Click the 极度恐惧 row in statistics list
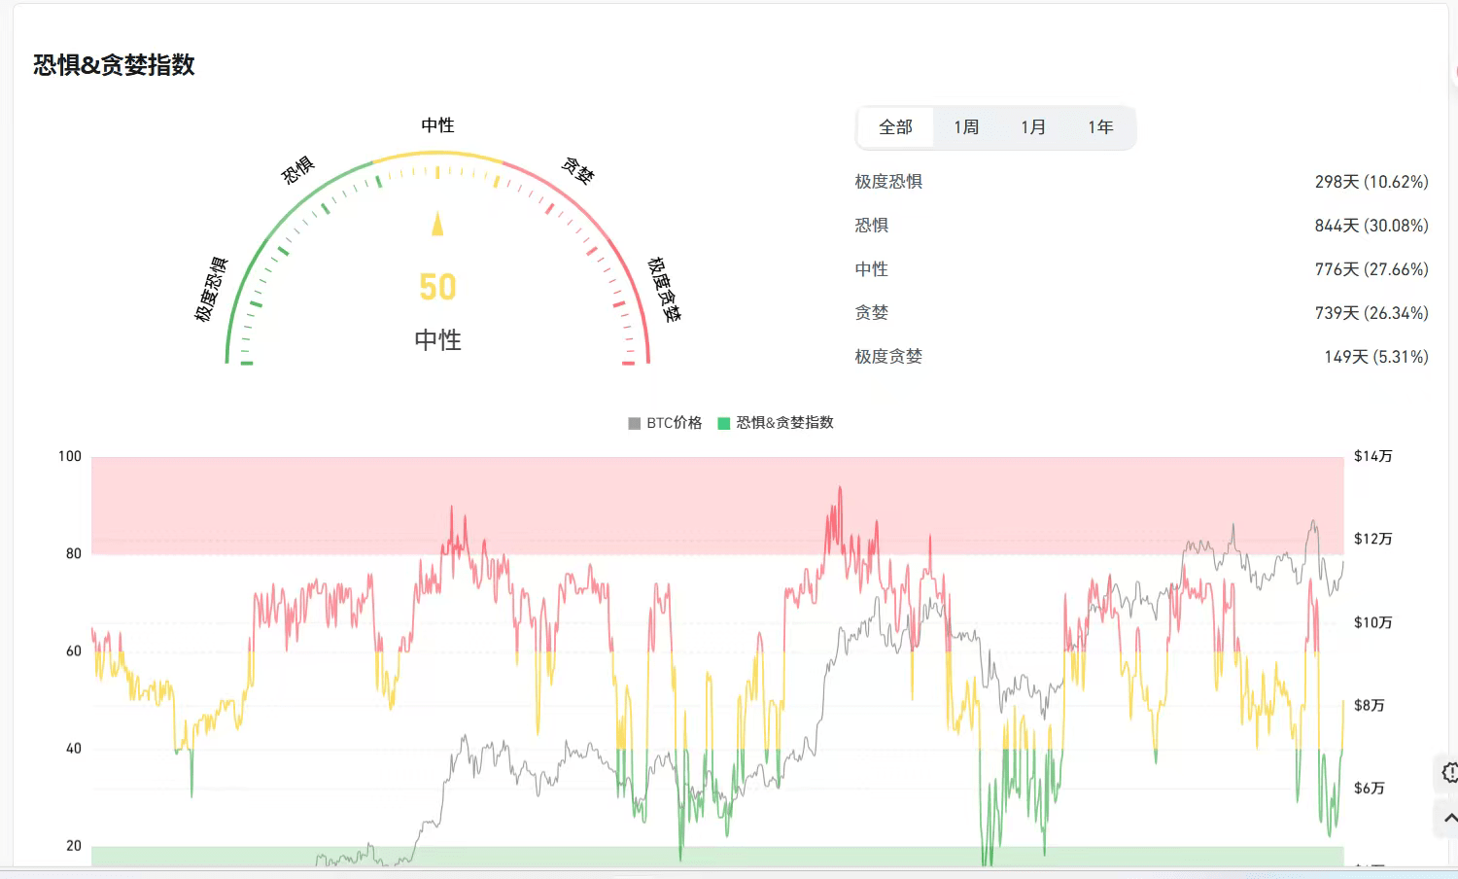This screenshot has height=879, width=1458. pyautogui.click(x=888, y=182)
